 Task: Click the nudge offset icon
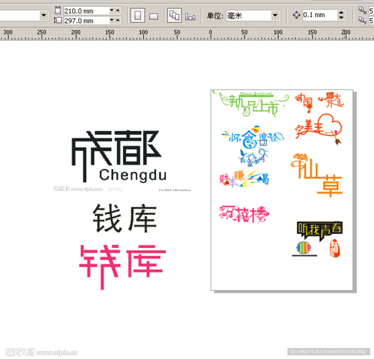point(296,15)
